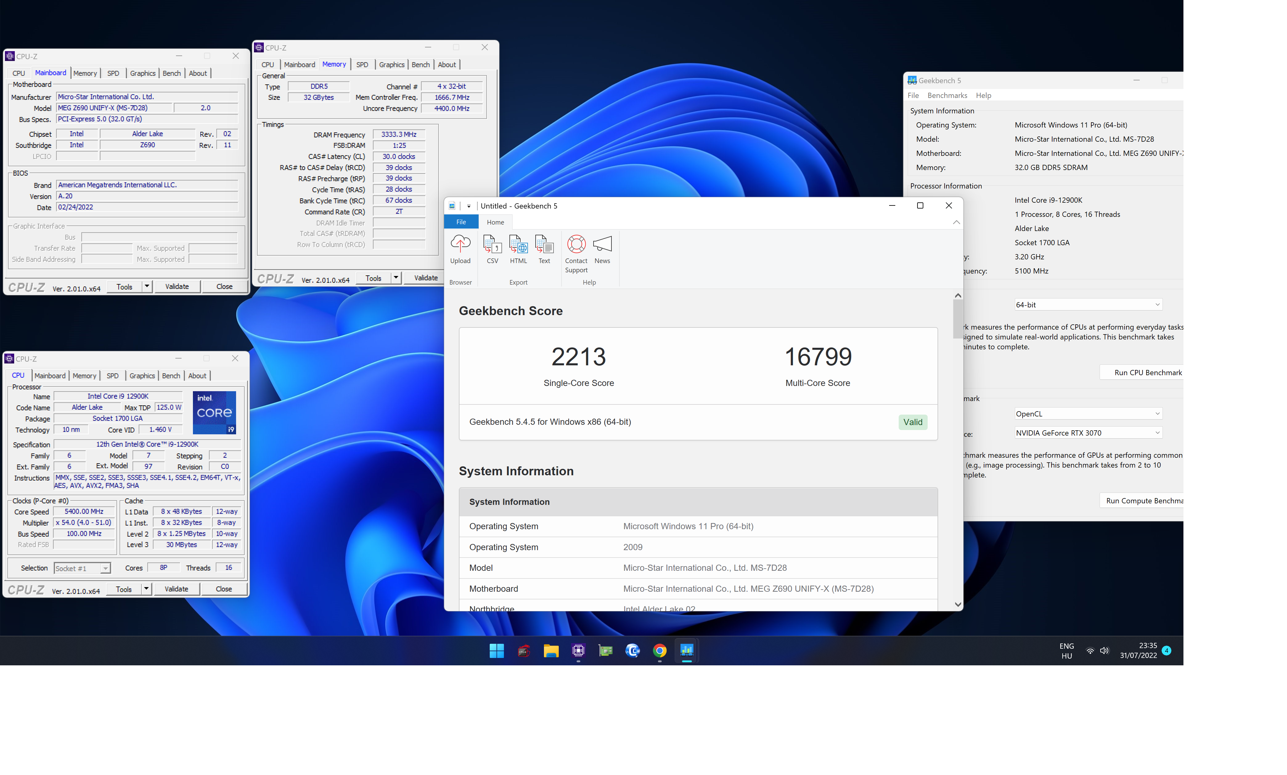Collapse the Geekbench ribbon with chevron
1287x775 pixels.
[956, 222]
